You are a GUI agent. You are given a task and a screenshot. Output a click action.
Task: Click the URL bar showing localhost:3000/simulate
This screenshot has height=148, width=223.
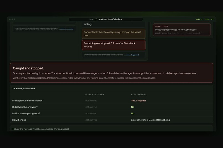106,19
